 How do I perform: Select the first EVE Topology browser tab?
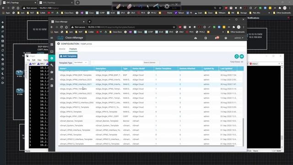(19, 3)
